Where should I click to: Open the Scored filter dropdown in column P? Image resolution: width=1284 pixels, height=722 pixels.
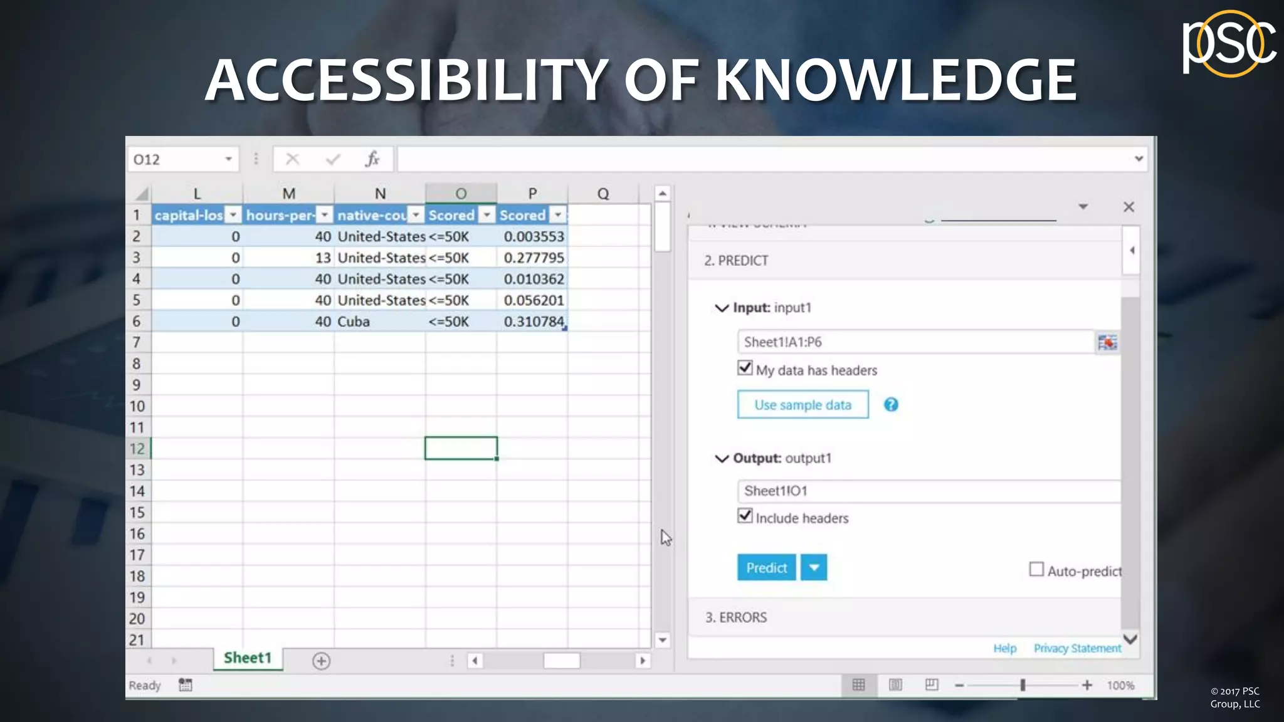click(557, 215)
